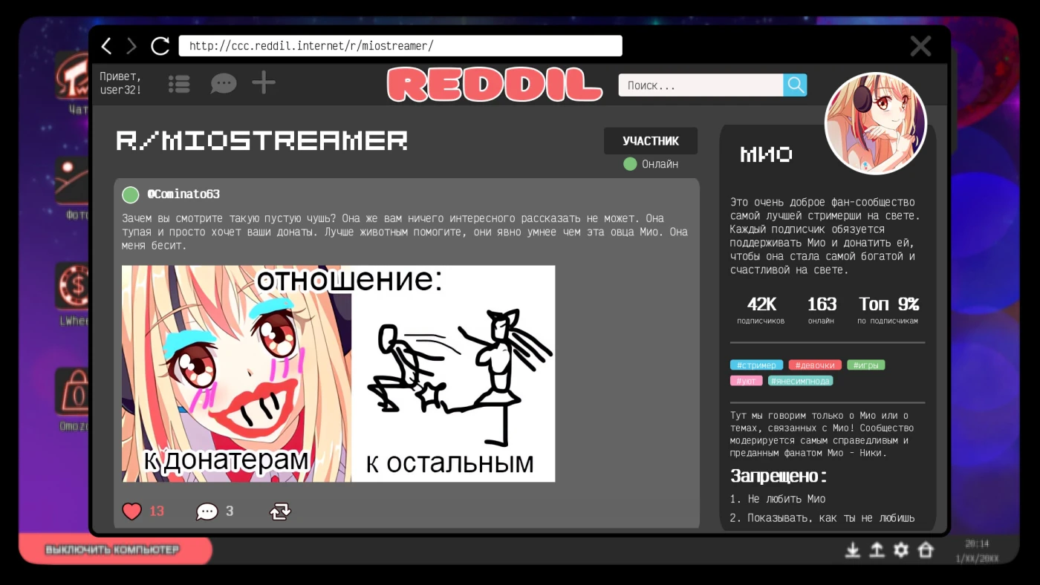Click the plus icon to create post
1040x585 pixels.
pos(264,83)
